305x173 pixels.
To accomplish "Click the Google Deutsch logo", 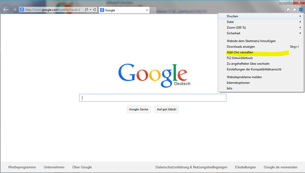I will click(x=154, y=76).
